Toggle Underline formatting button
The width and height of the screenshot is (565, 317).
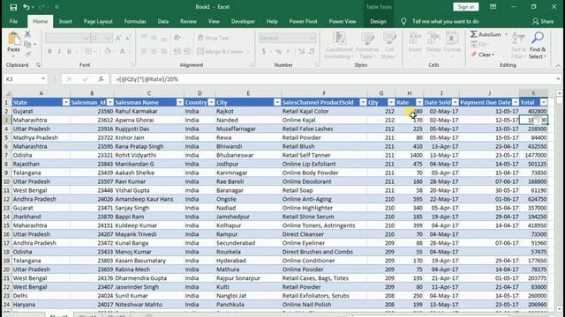69,51
